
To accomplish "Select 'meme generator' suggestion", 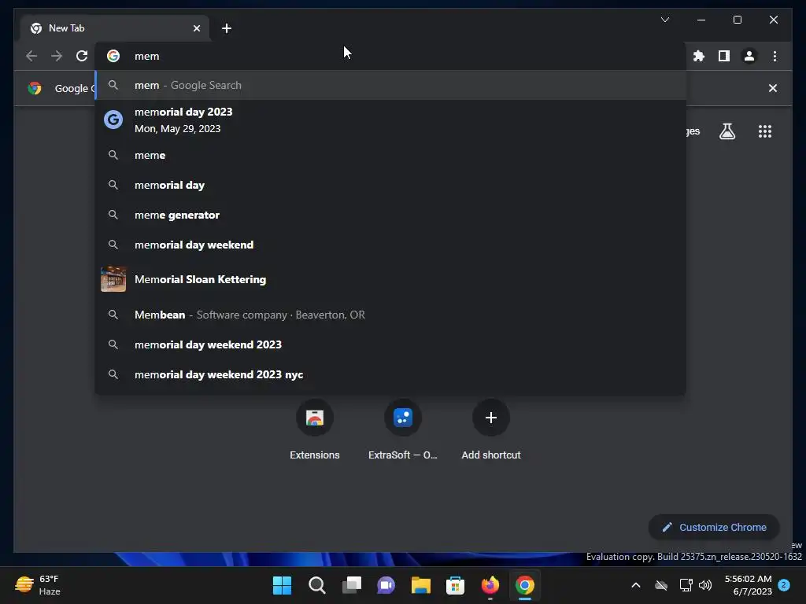I will coord(390,215).
